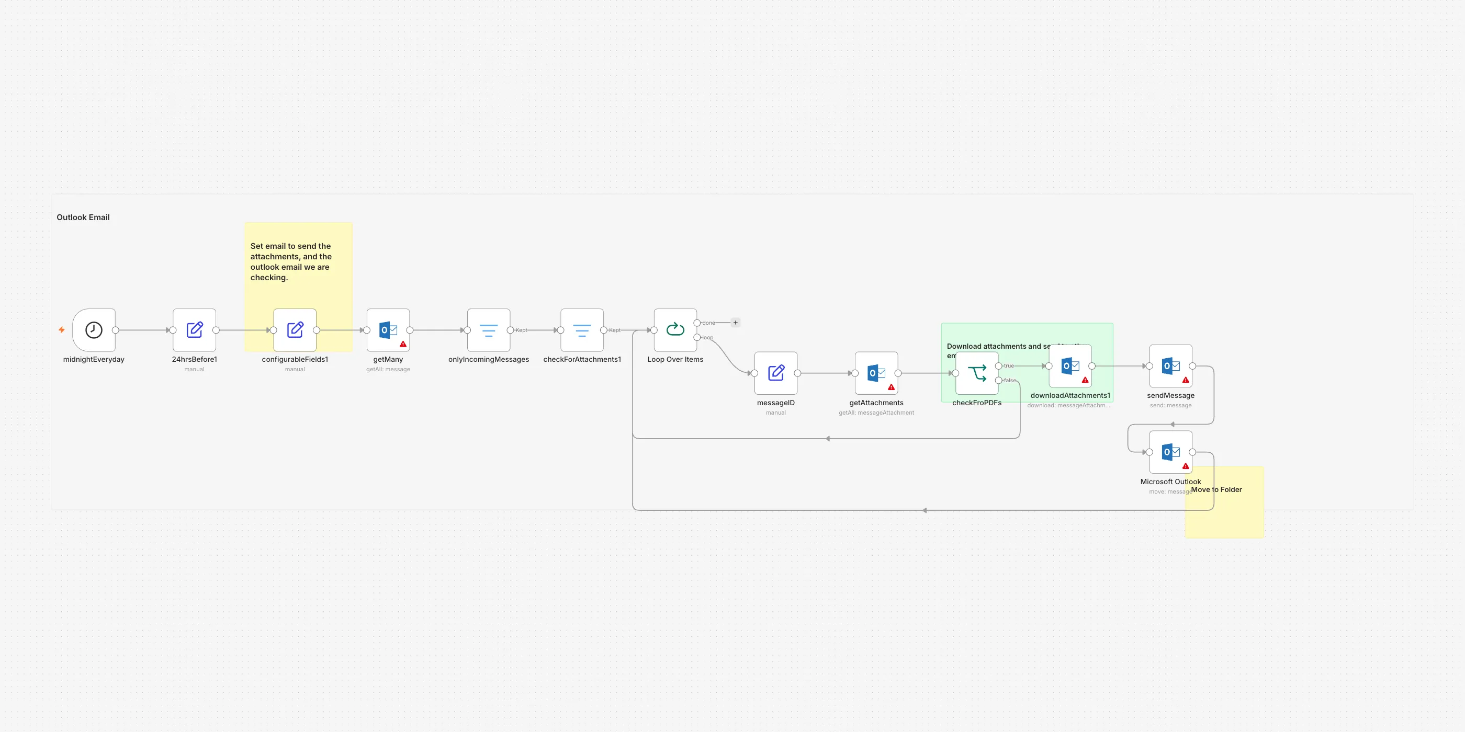Open the sendMessage Outlook node
This screenshot has width=1465, height=732.
click(x=1170, y=366)
